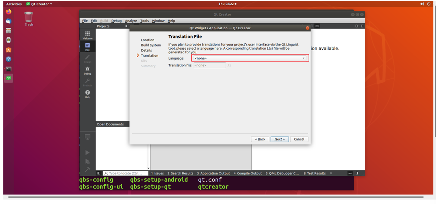This screenshot has height=204, width=436.
Task: Open Terminal from the dock
Action: [x=9, y=69]
